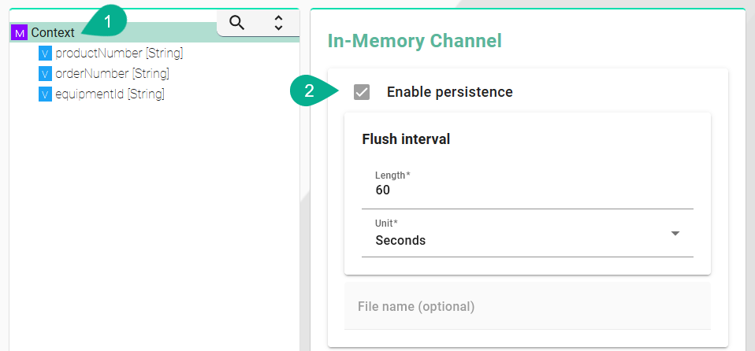Click the V icon beside orderNumber
Image resolution: width=755 pixels, height=351 pixels.
(x=45, y=74)
